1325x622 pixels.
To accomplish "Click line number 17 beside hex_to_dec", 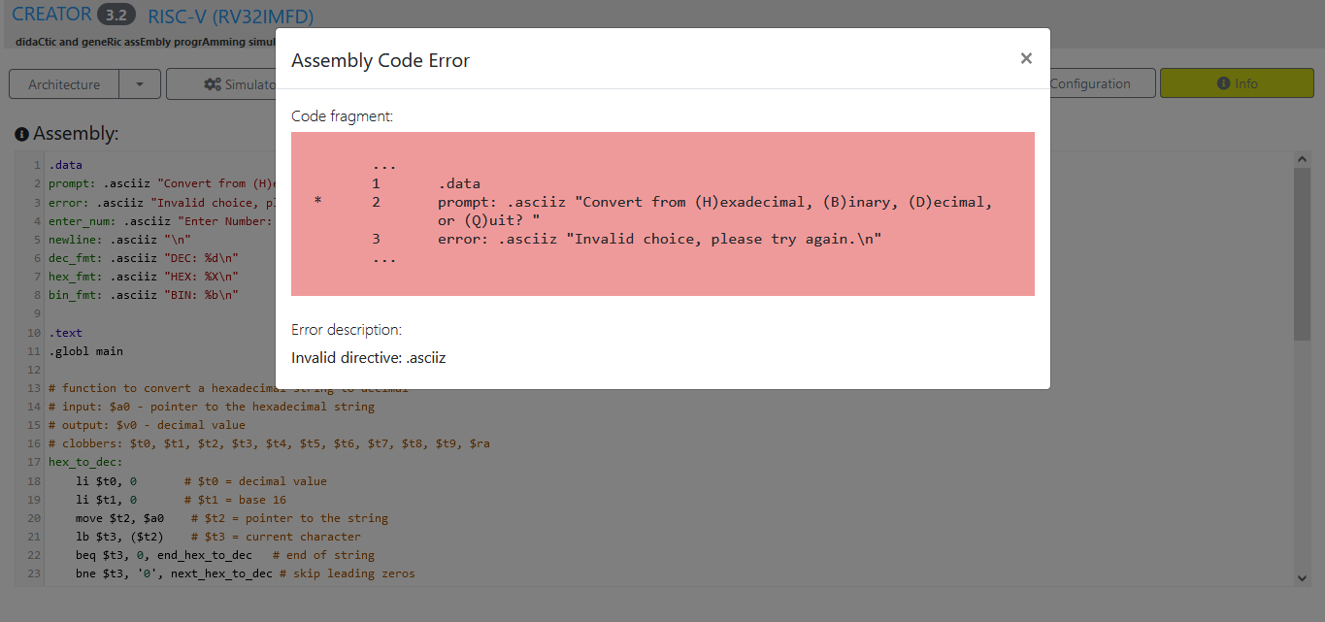I will coord(33,462).
